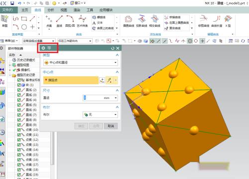Select the 文本 text curve tool
249x179 pixels.
(x=98, y=23)
